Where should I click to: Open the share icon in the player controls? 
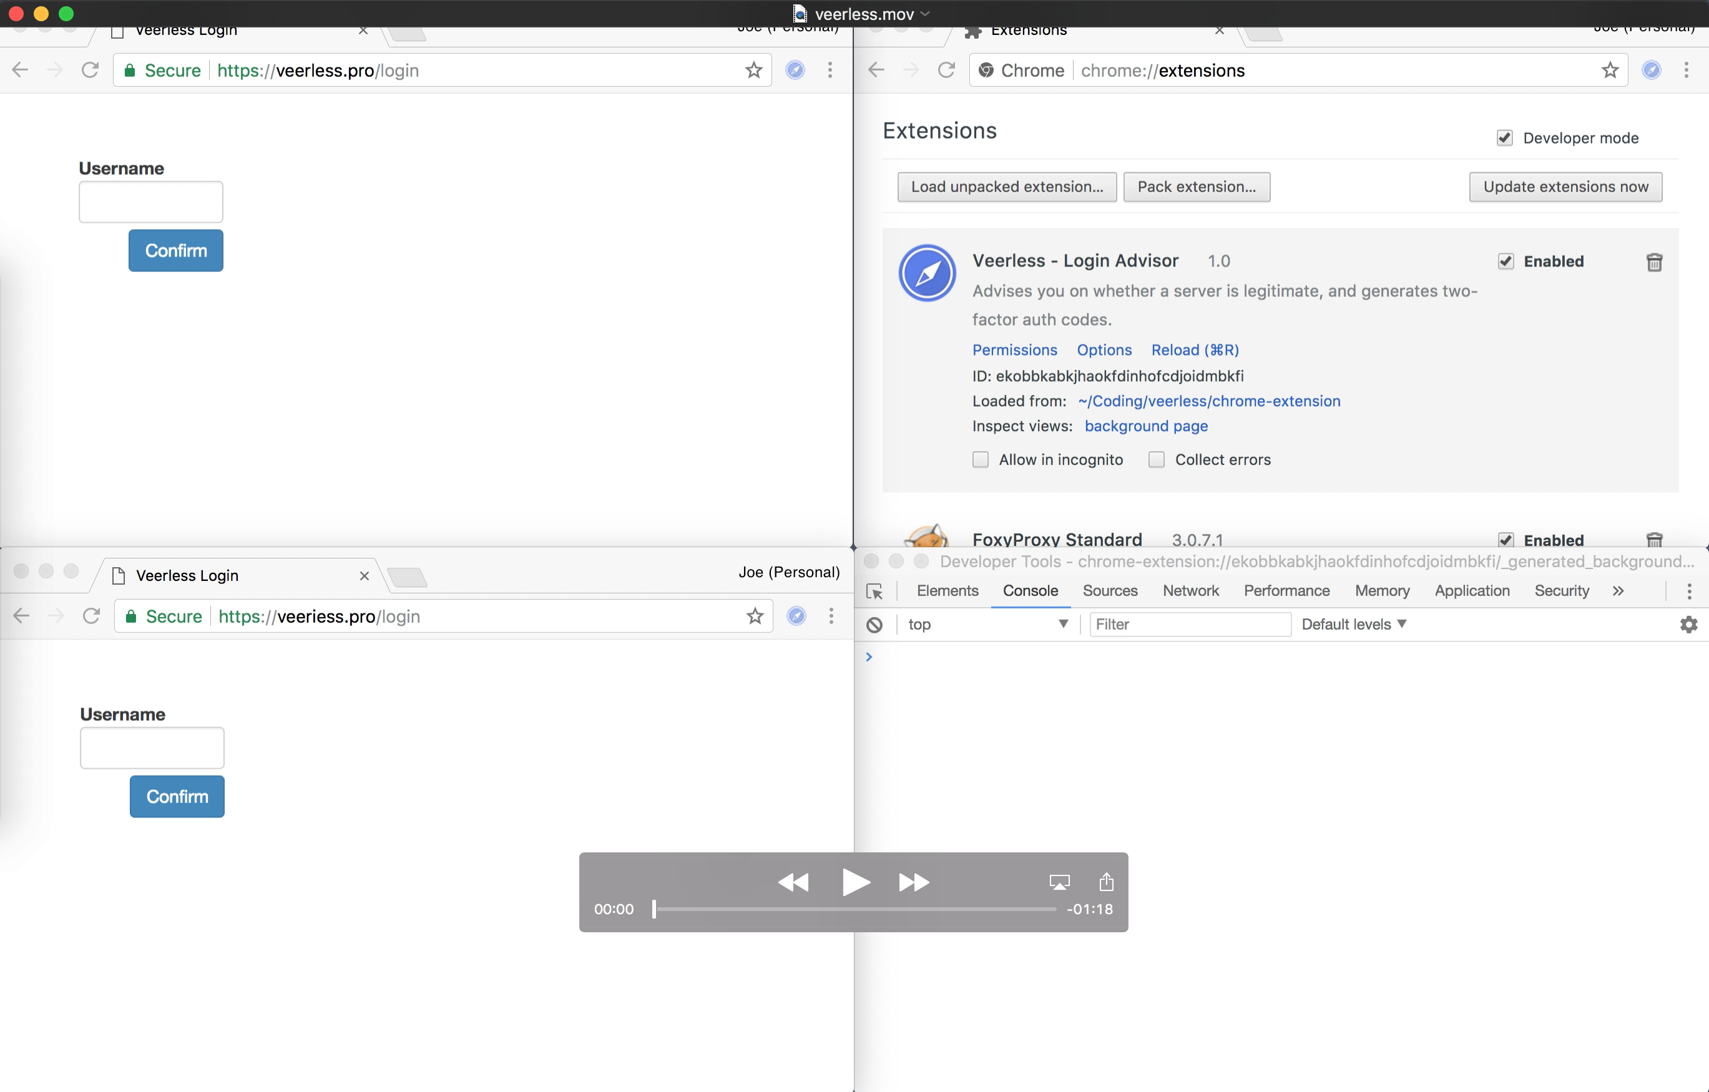tap(1106, 881)
